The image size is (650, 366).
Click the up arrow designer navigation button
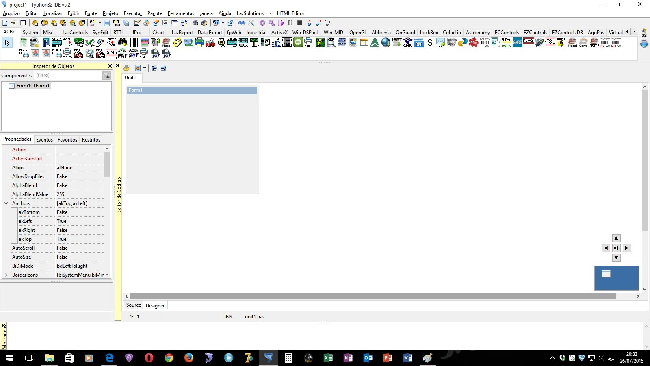click(x=616, y=238)
